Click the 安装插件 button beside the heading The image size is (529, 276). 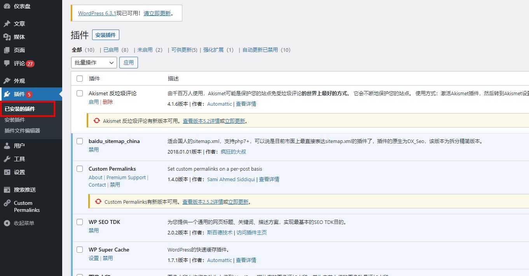pos(106,35)
